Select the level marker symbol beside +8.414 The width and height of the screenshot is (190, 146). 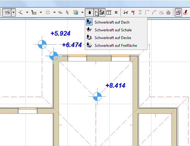(x=97, y=96)
